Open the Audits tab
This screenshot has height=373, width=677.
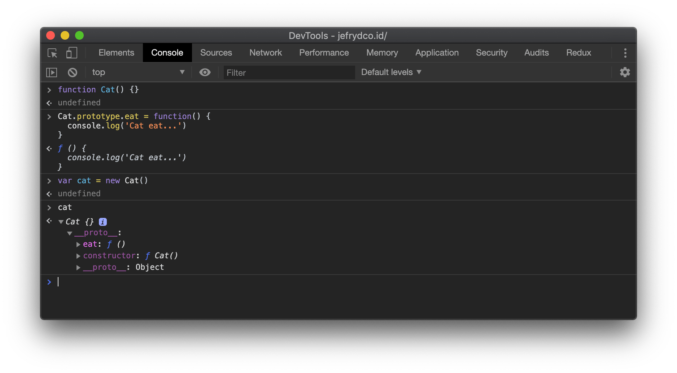click(537, 53)
